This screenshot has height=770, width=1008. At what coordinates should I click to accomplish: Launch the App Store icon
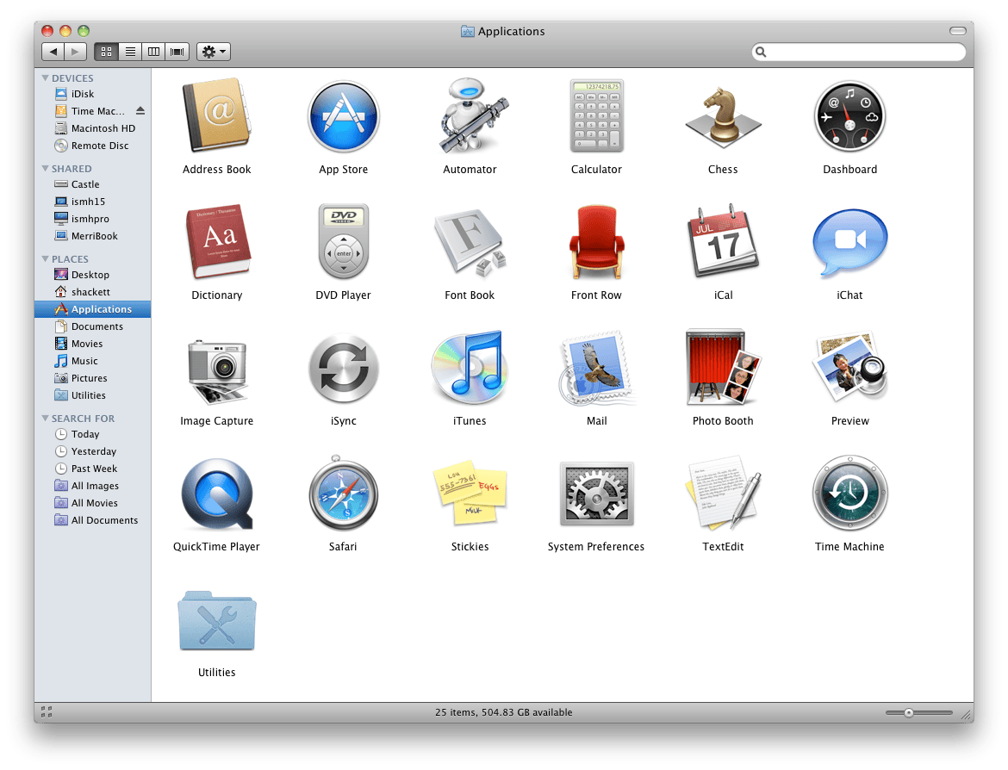tap(343, 116)
